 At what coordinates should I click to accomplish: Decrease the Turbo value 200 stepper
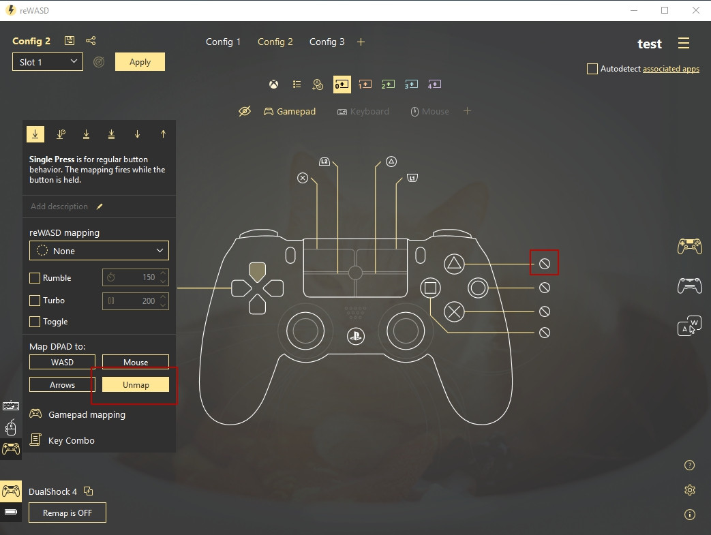[x=163, y=305]
